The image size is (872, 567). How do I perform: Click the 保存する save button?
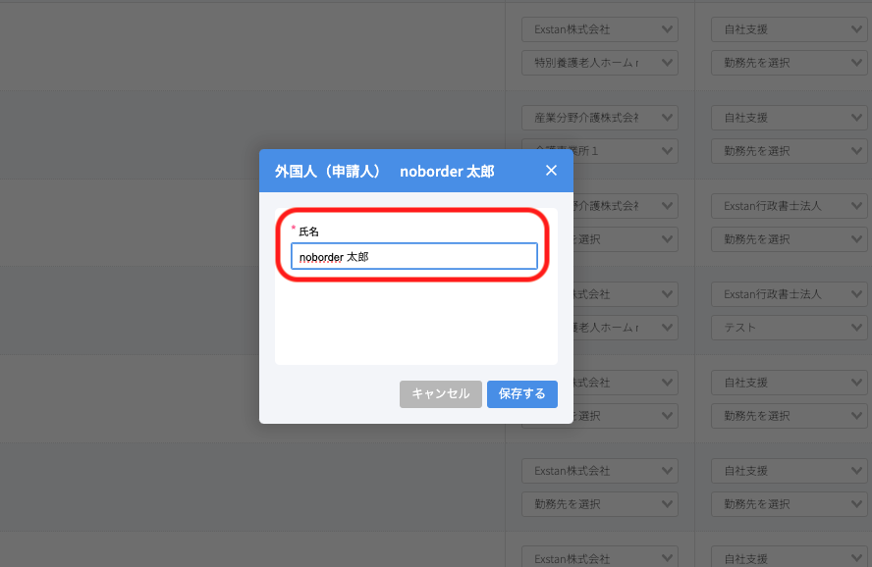click(521, 394)
